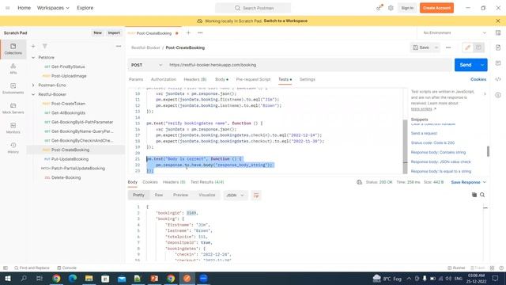Open Microsoft Edge from the taskbar

(73, 278)
